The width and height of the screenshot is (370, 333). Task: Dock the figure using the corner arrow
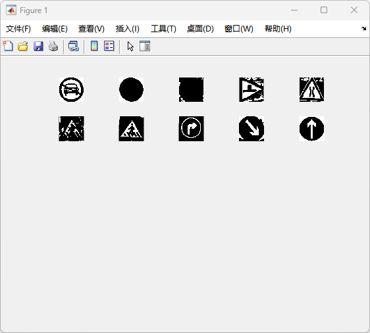363,29
